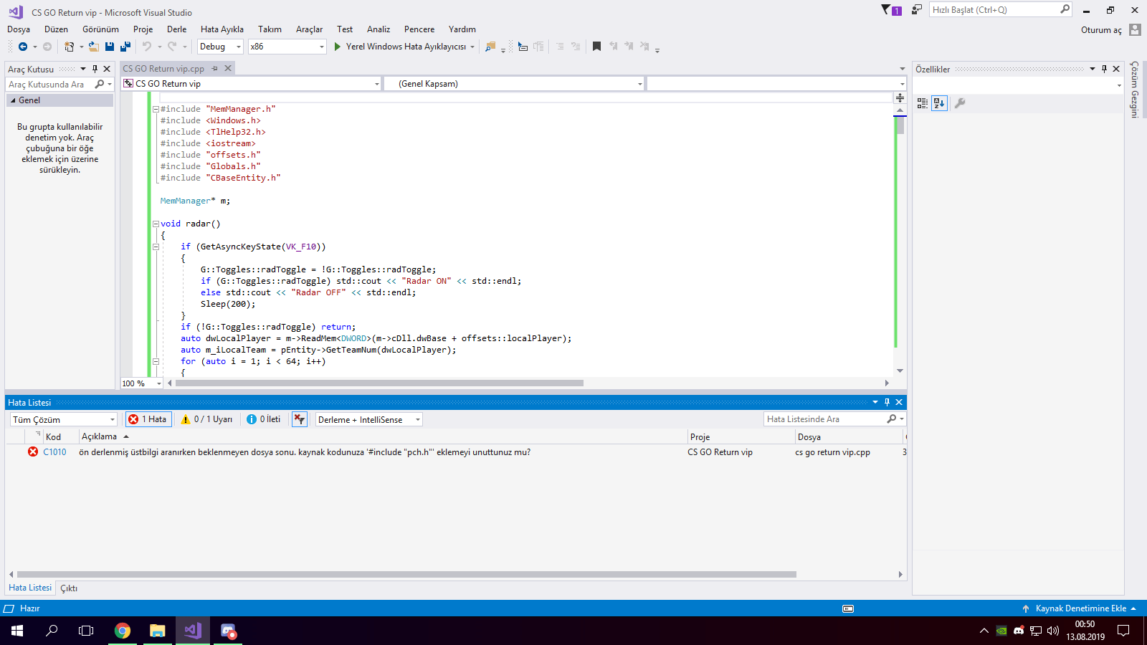Open the CS GO Return vip scope dropdown
The width and height of the screenshot is (1147, 645).
click(251, 84)
